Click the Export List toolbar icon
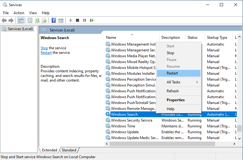The height and width of the screenshot is (160, 243). [x=44, y=20]
